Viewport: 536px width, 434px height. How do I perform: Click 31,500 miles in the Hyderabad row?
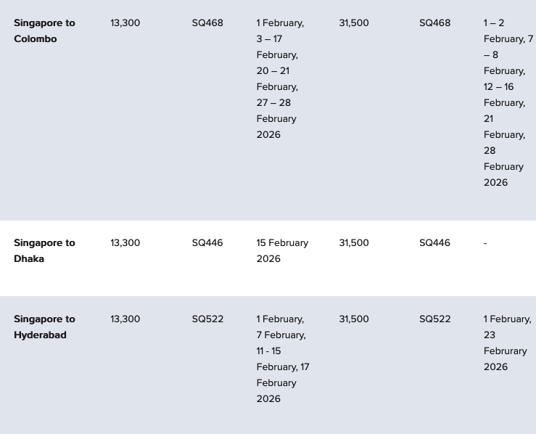(354, 319)
